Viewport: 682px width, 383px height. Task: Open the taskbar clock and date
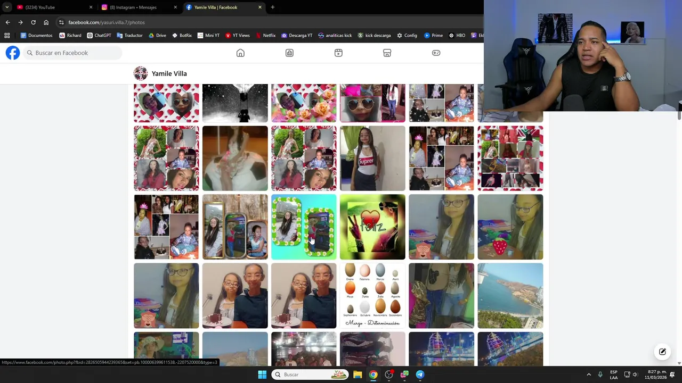(656, 374)
